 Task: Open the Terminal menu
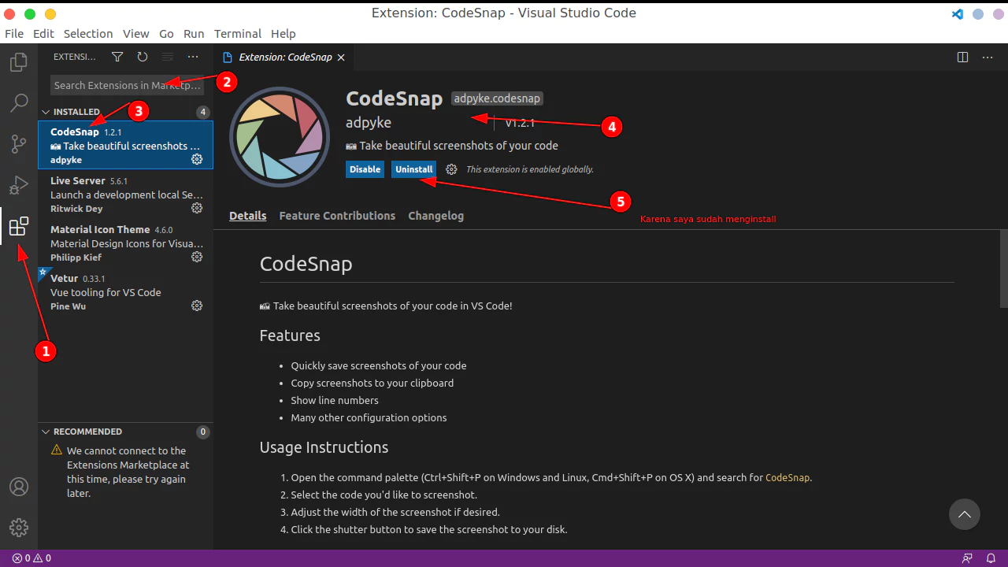click(238, 34)
